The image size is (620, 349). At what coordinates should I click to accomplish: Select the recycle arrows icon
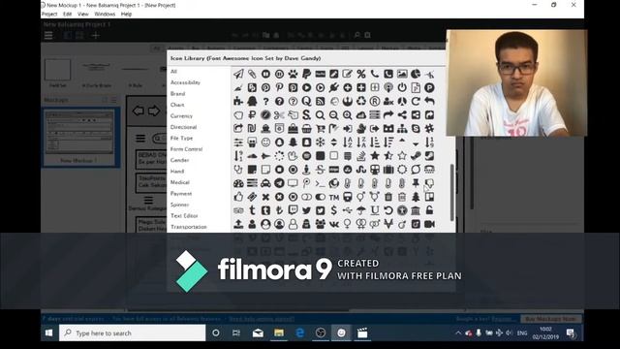point(361,101)
